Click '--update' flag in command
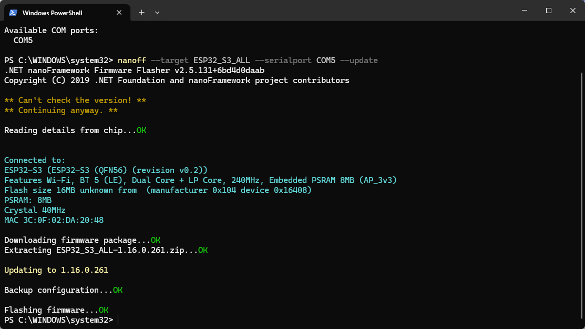 click(359, 60)
